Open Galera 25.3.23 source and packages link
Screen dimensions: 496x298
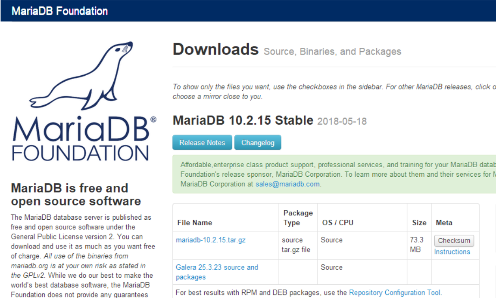[217, 272]
